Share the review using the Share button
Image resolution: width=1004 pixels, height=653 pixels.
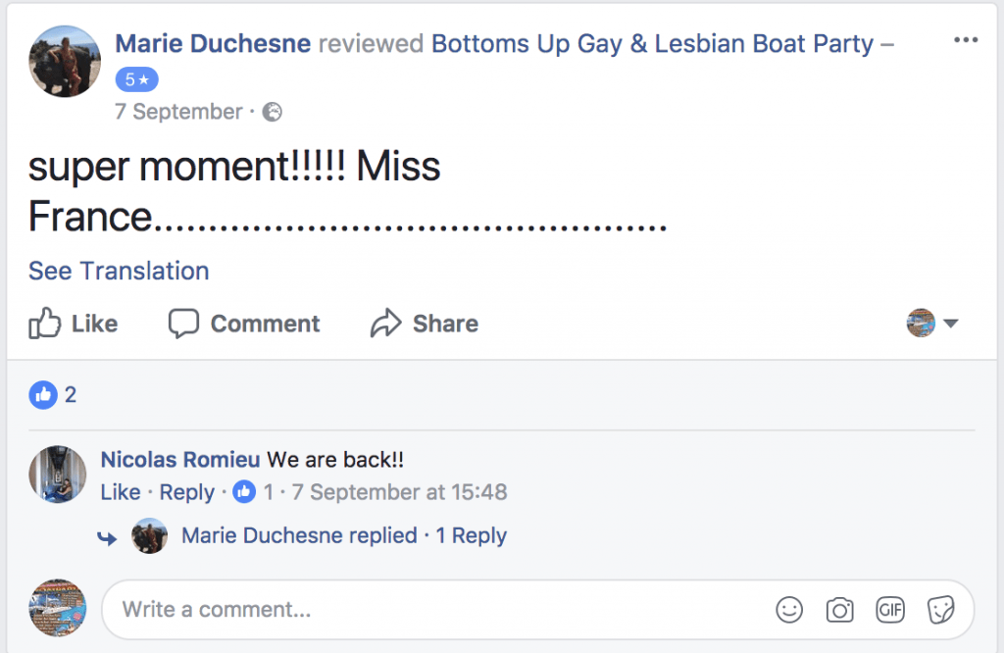(425, 324)
